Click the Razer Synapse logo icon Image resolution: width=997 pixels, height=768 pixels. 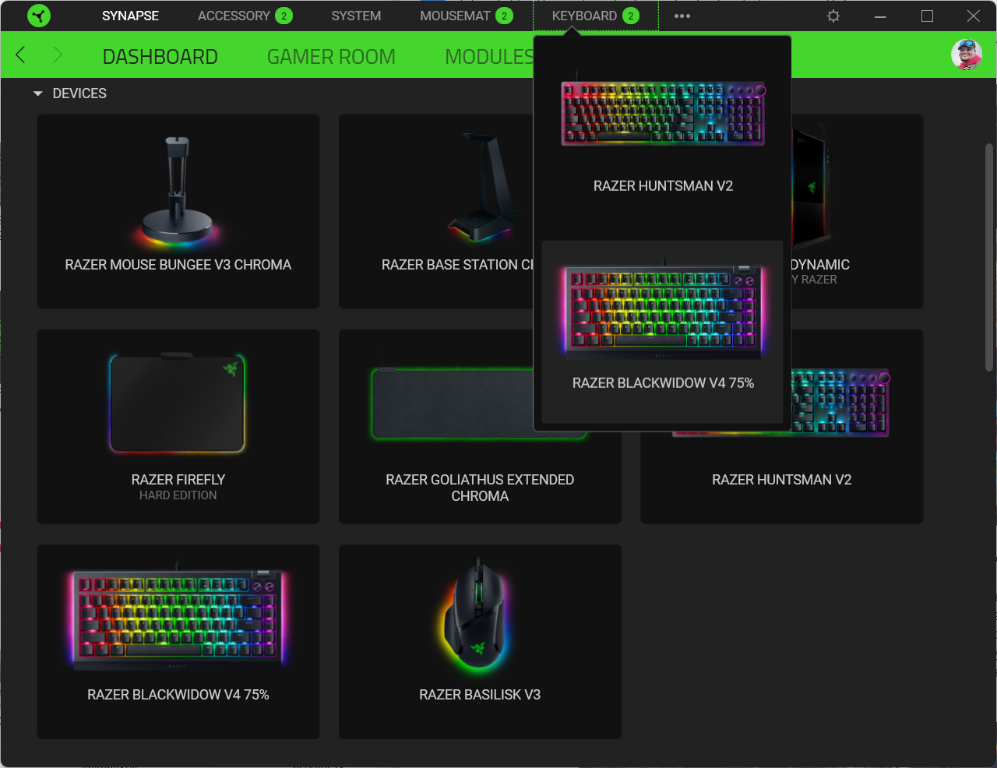(x=38, y=16)
